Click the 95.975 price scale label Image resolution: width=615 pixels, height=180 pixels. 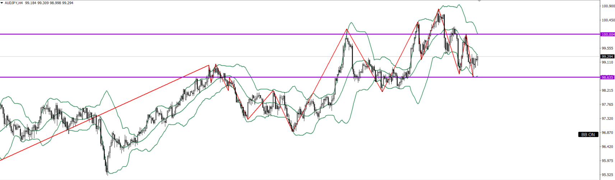[607, 161]
